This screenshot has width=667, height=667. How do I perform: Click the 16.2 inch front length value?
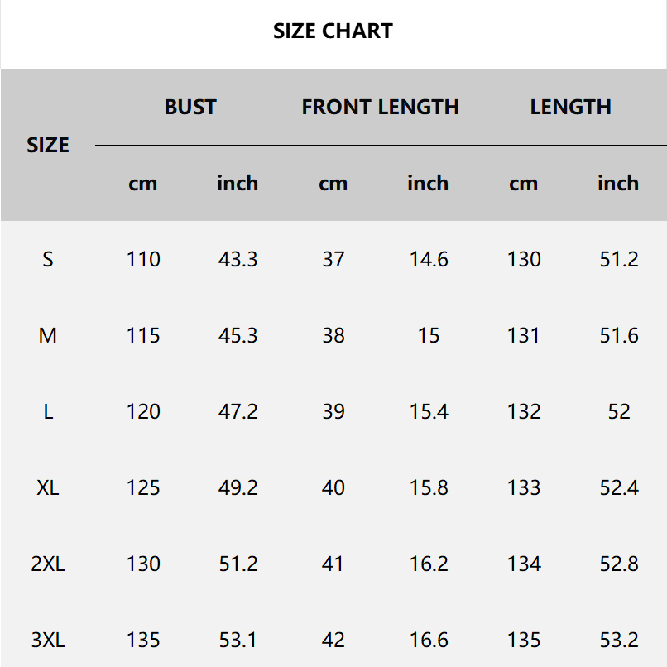429,564
